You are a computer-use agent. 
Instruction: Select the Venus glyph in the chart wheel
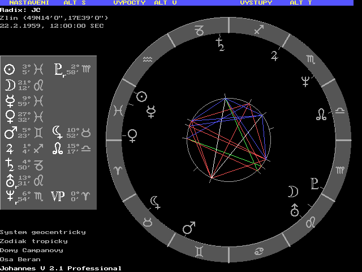pos(132,135)
